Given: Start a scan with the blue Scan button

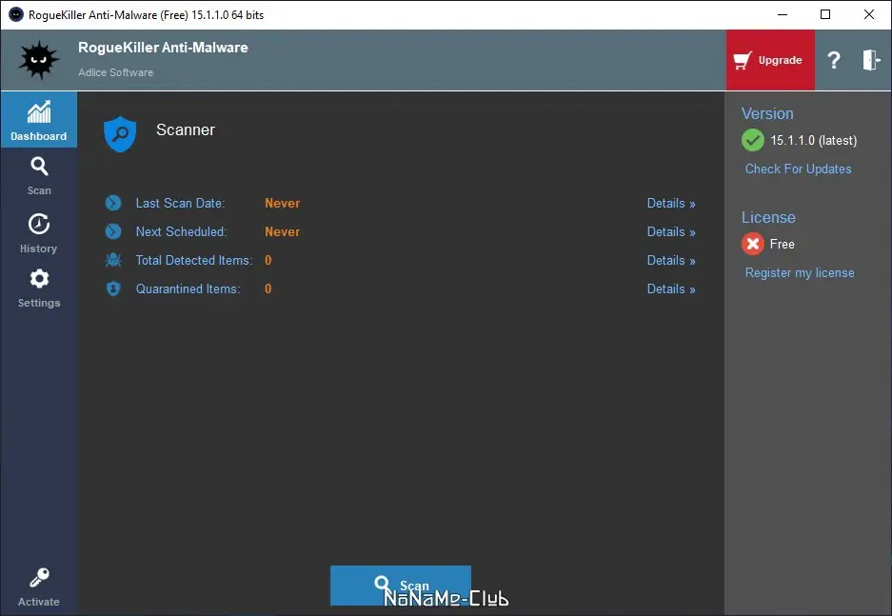Looking at the screenshot, I should pos(401,586).
